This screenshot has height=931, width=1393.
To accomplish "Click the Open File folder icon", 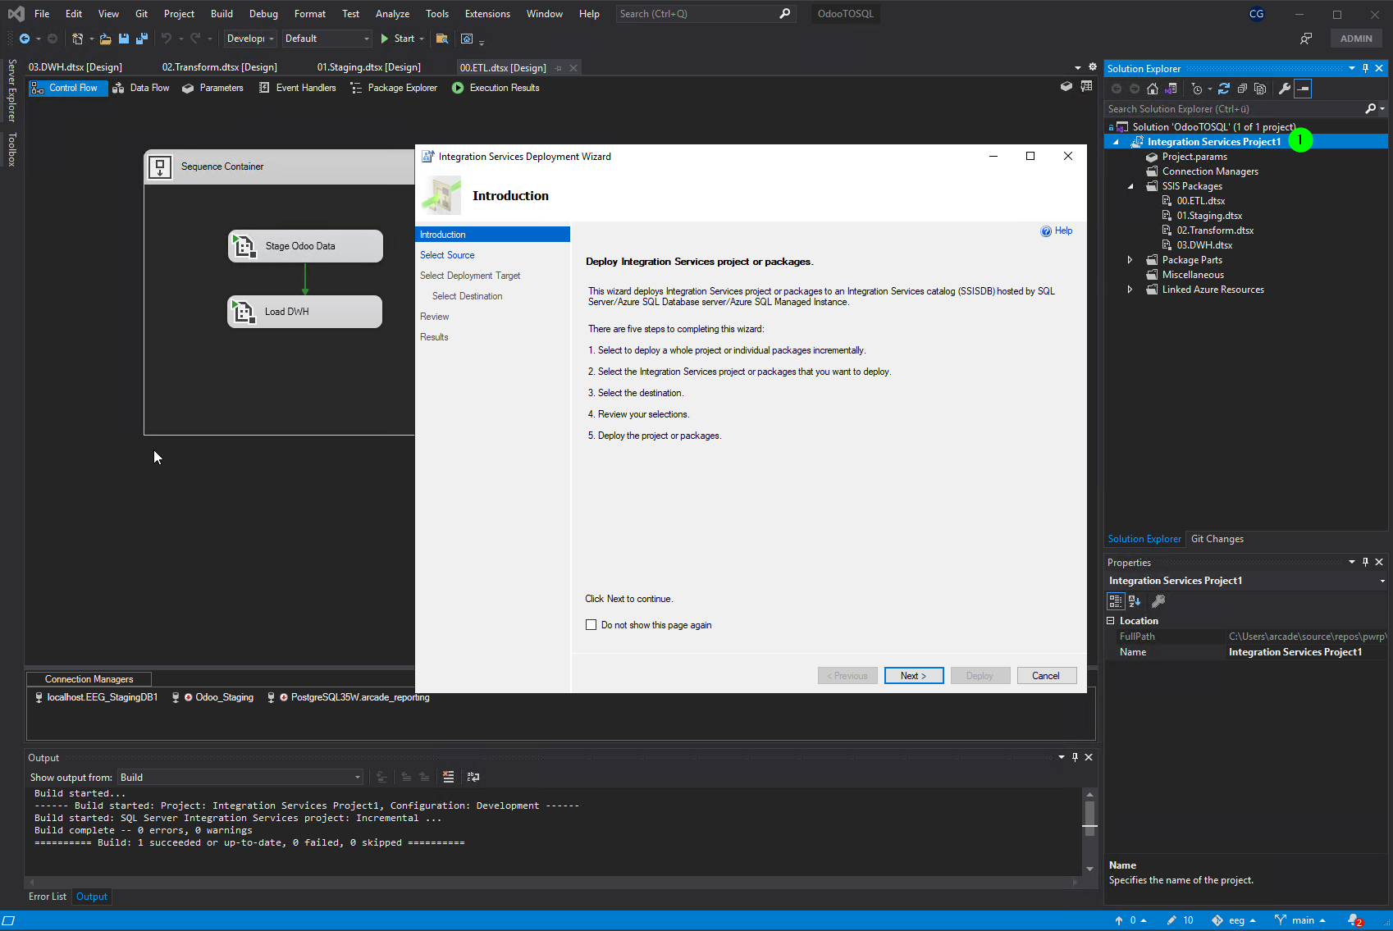I will point(105,39).
